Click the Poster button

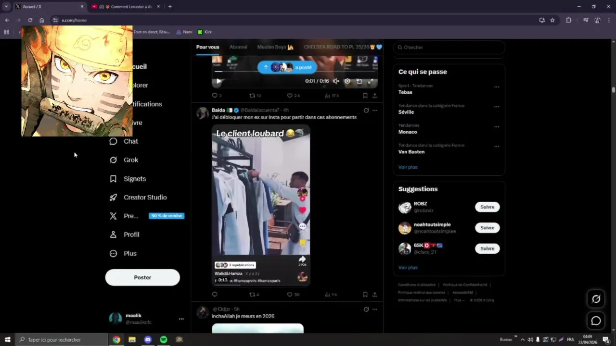point(142,277)
